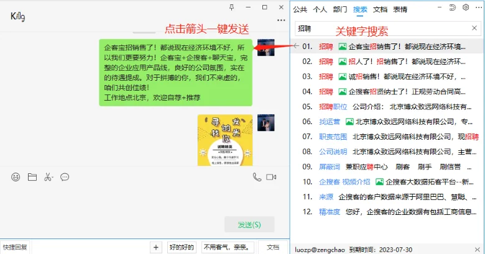Start a voice call with phone icon
This screenshot has height=254, width=485.
[x=257, y=177]
